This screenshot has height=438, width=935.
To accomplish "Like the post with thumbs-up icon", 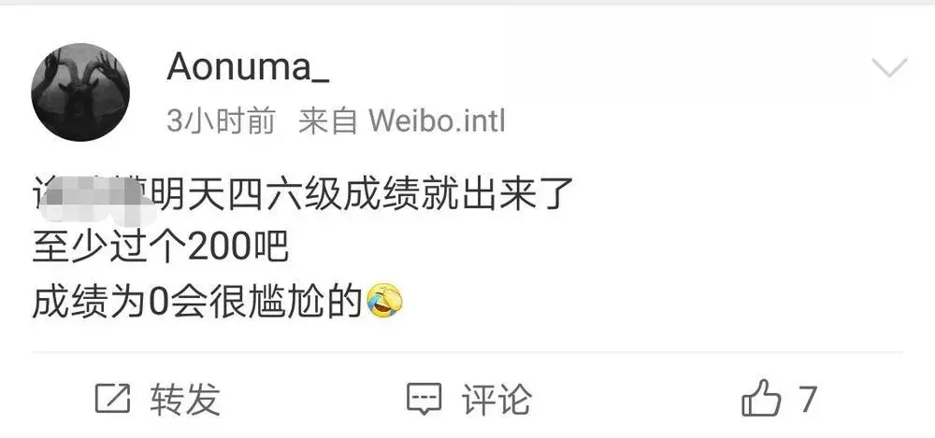I will click(761, 398).
